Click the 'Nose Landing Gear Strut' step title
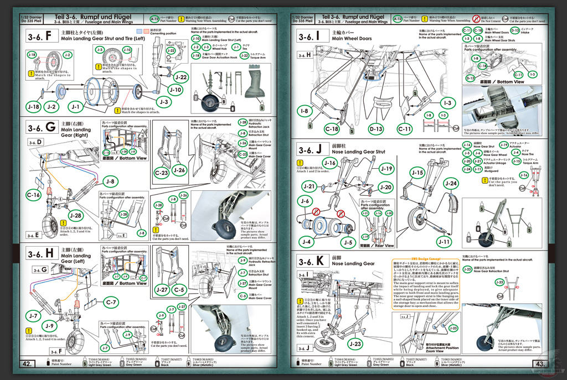567x380 pixels. pyautogui.click(x=359, y=152)
